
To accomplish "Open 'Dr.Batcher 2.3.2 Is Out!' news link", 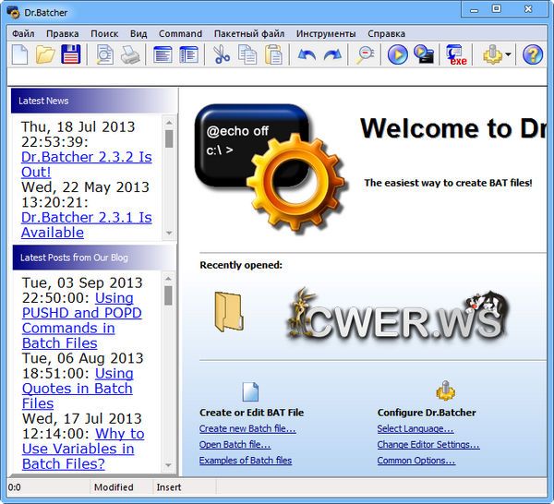I will click(86, 165).
